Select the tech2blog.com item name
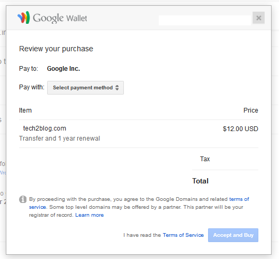 44,128
